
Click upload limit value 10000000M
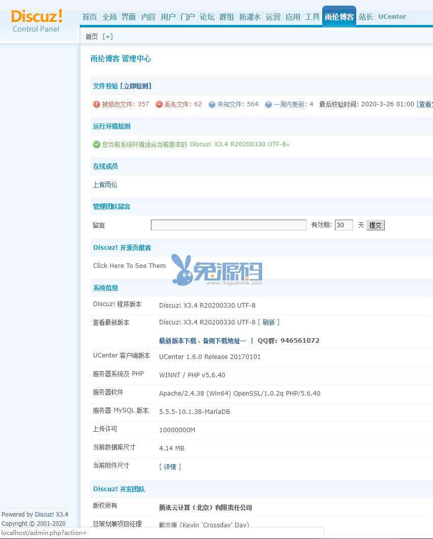[177, 430]
